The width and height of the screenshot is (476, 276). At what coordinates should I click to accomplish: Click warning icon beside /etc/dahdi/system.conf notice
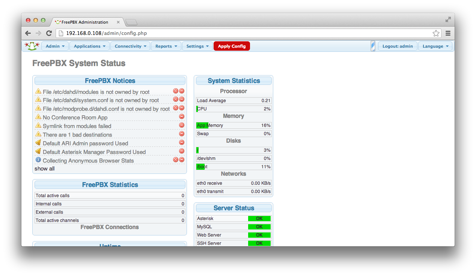pos(38,100)
